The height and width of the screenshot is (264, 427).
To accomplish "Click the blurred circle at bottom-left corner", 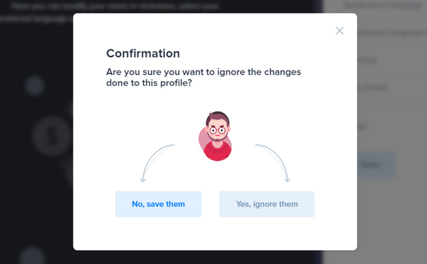I will point(32,257).
